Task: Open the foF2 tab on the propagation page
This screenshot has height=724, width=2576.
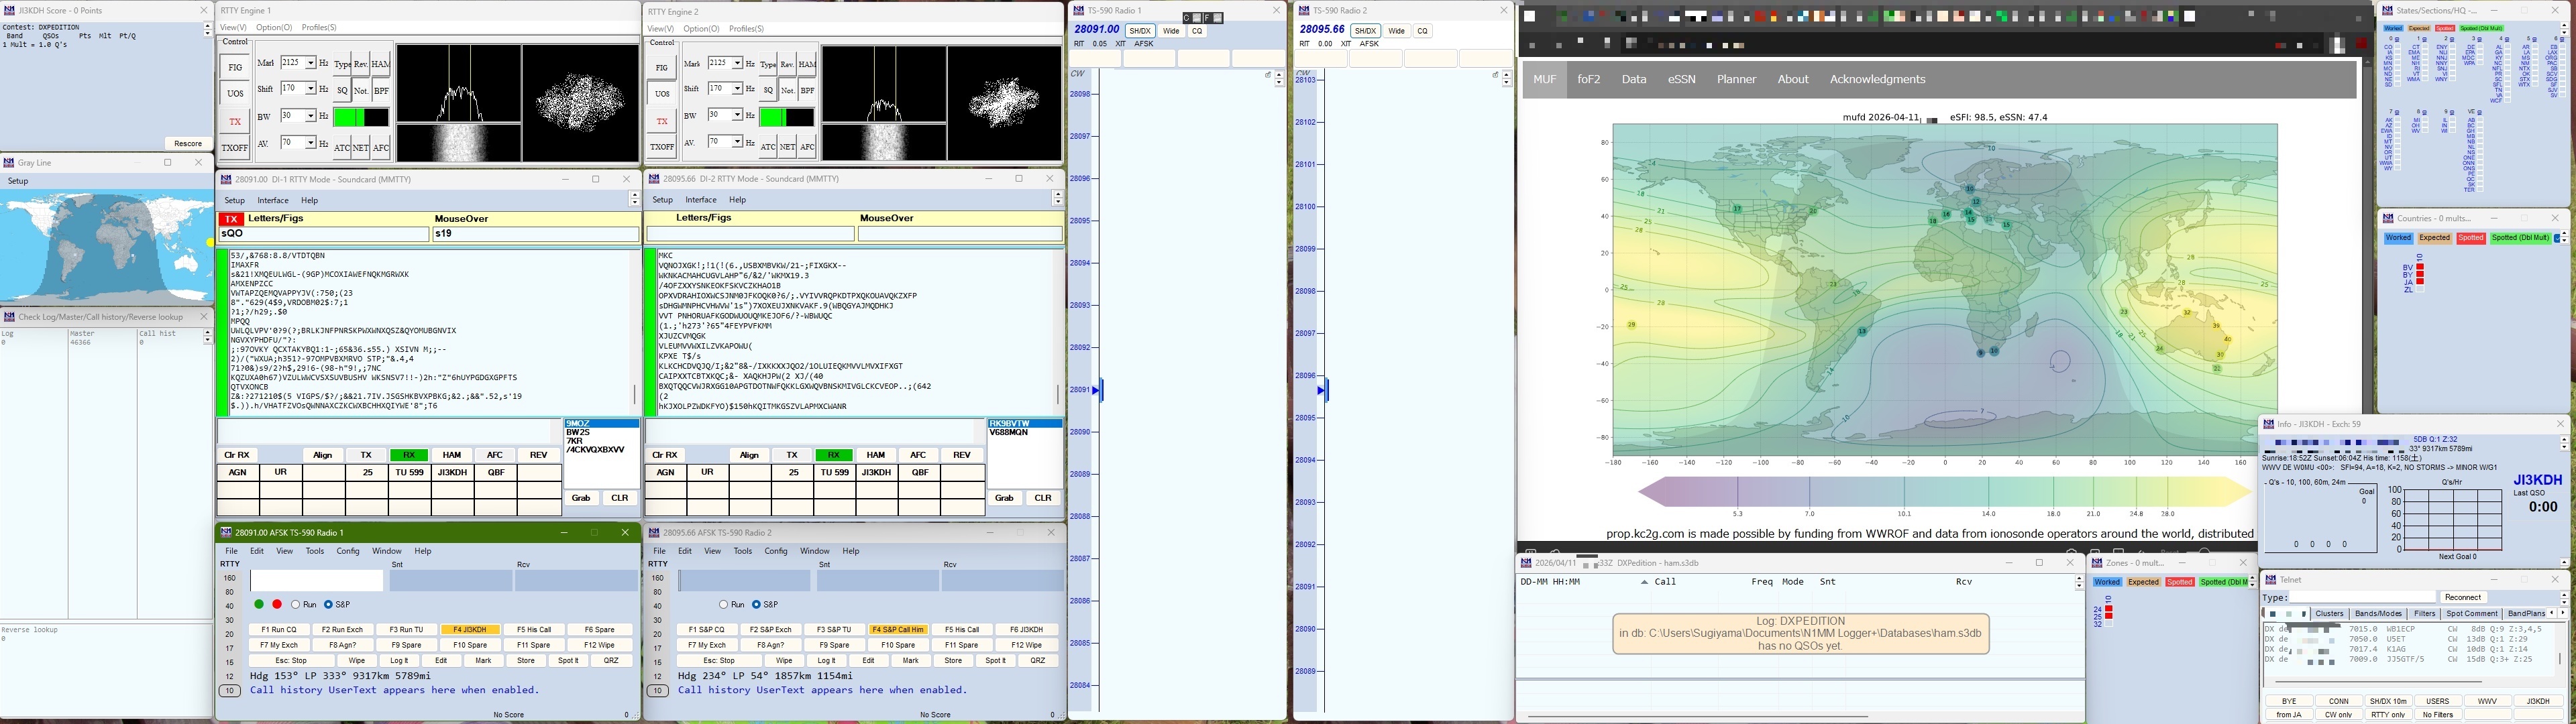Action: coord(1588,79)
